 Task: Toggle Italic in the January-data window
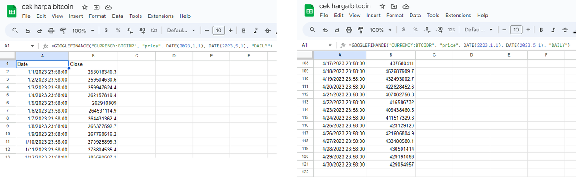tap(255, 31)
